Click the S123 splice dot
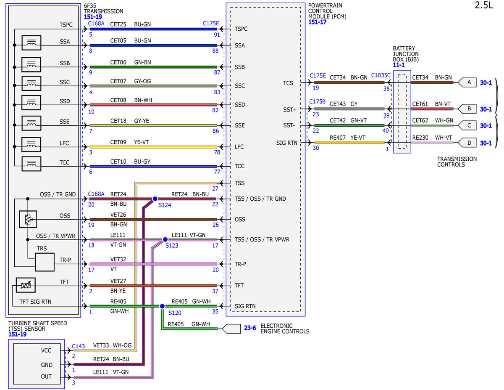Image resolution: width=504 pixels, height=390 pixels. point(165,240)
